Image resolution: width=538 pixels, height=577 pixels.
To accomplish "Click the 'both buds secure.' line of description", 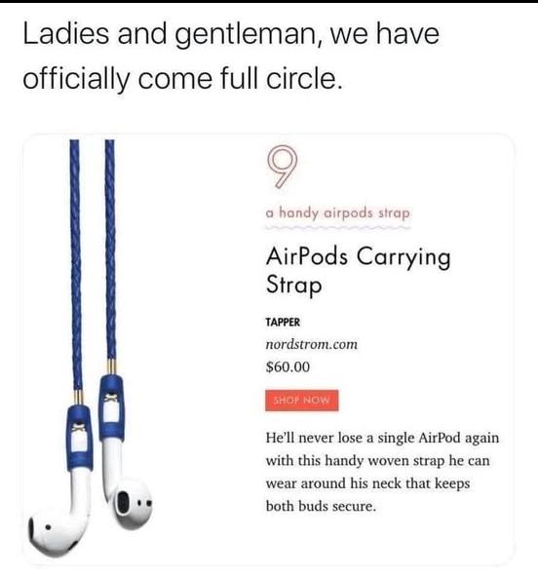I will tap(321, 507).
